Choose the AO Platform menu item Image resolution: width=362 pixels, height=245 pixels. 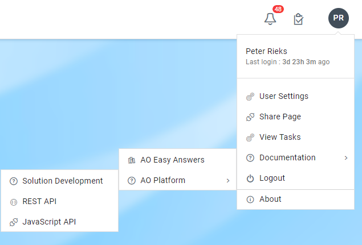(x=162, y=181)
